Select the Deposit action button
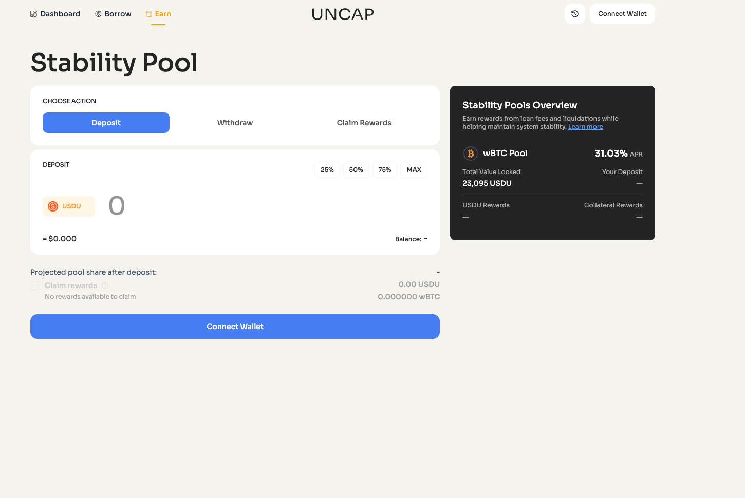This screenshot has width=745, height=498. coord(106,123)
